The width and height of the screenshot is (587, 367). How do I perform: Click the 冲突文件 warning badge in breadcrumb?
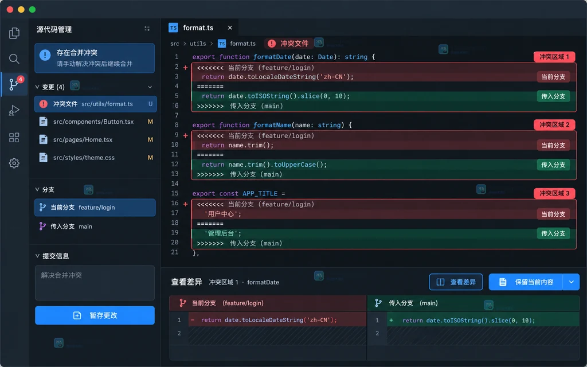point(288,44)
